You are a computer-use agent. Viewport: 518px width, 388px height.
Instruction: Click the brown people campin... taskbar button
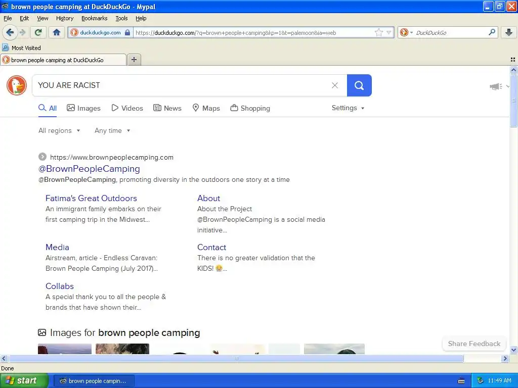tap(94, 381)
